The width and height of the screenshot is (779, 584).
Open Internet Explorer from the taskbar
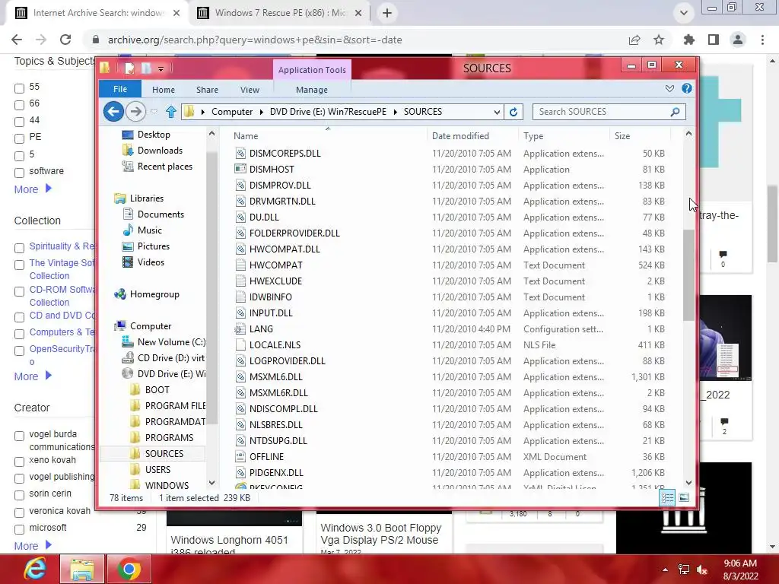click(34, 569)
